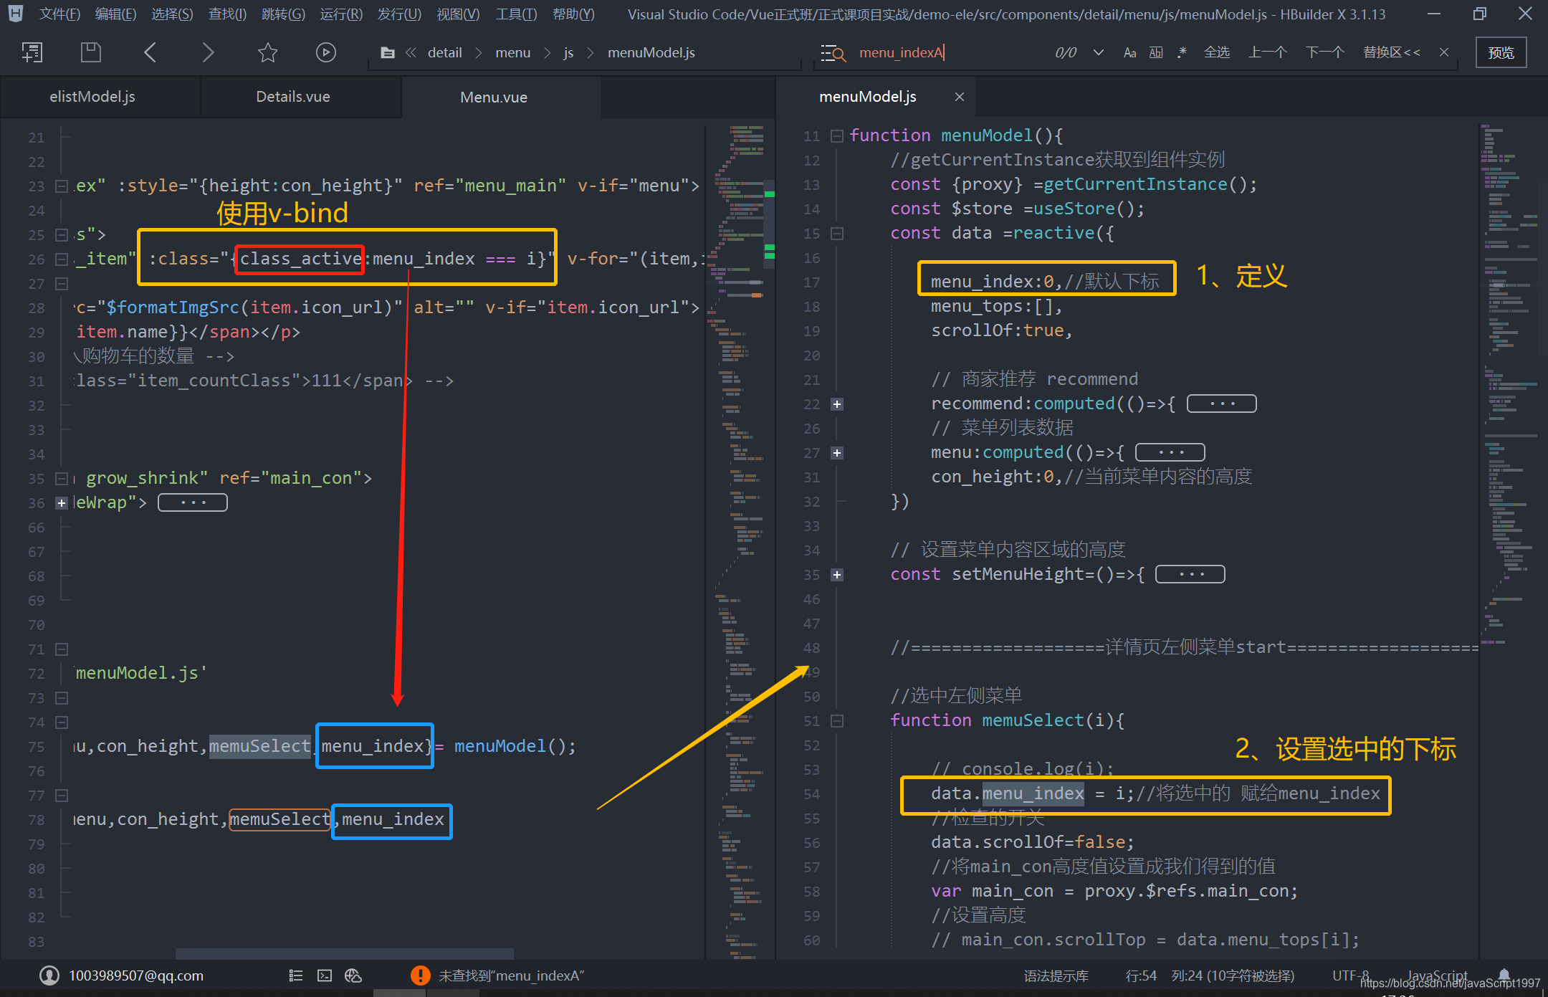The height and width of the screenshot is (997, 1548).
Task: Click 1003989507@qq.com account text
Action: 136,975
